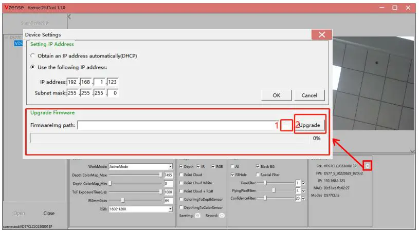Click the ConfidenceFilter slider
Viewport: 419px width, 233px height.
tap(275, 198)
